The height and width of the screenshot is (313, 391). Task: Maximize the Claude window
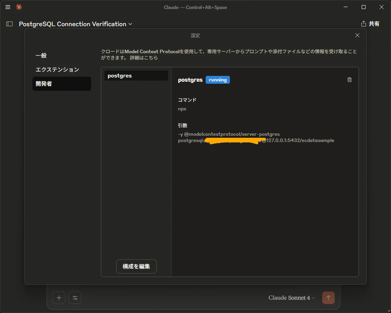pyautogui.click(x=364, y=7)
